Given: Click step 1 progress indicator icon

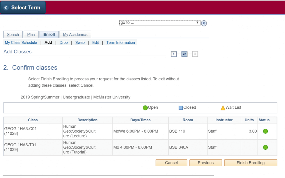Looking at the screenshot, I should click(x=174, y=54).
